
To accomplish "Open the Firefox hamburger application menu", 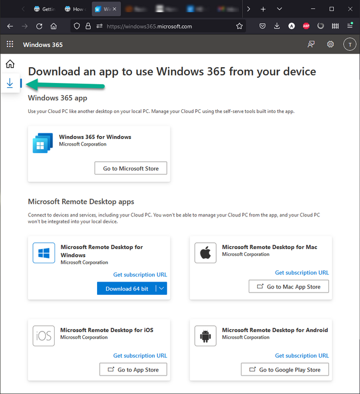I will (x=350, y=25).
